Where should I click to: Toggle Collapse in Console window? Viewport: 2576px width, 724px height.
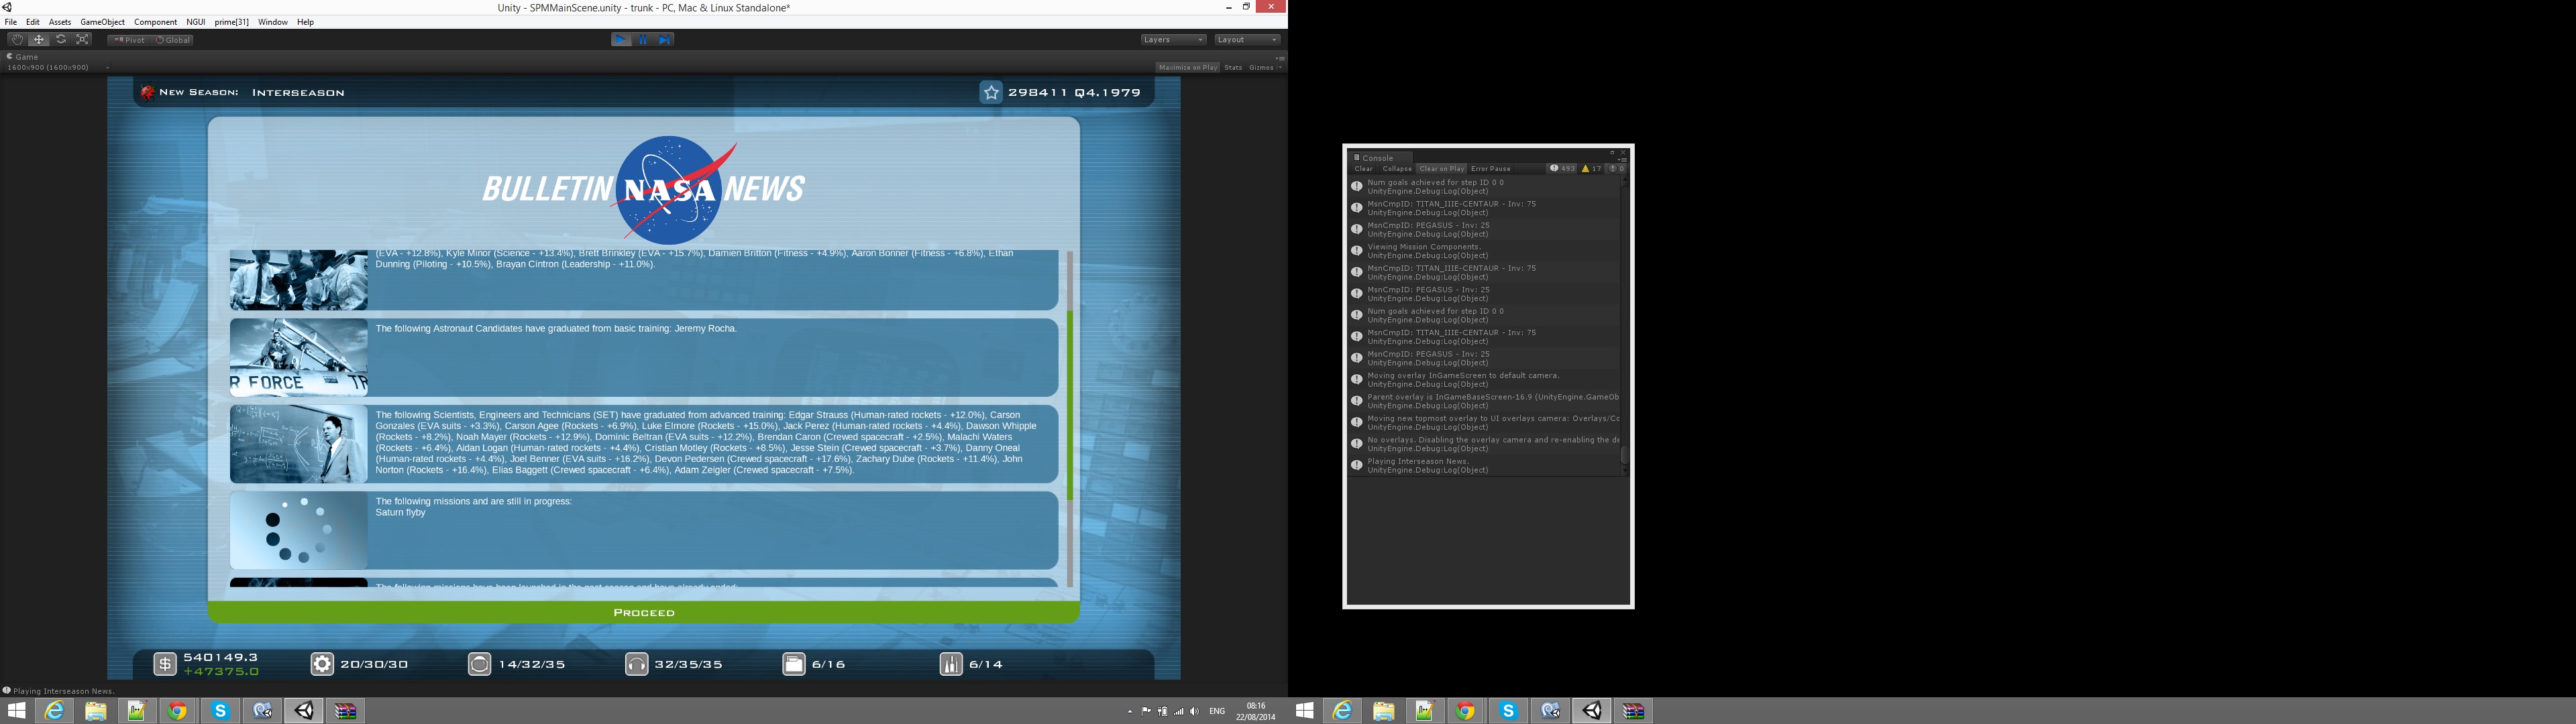pyautogui.click(x=1397, y=169)
